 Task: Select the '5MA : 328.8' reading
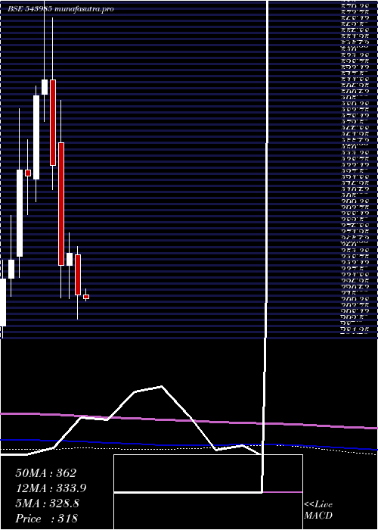(47, 503)
